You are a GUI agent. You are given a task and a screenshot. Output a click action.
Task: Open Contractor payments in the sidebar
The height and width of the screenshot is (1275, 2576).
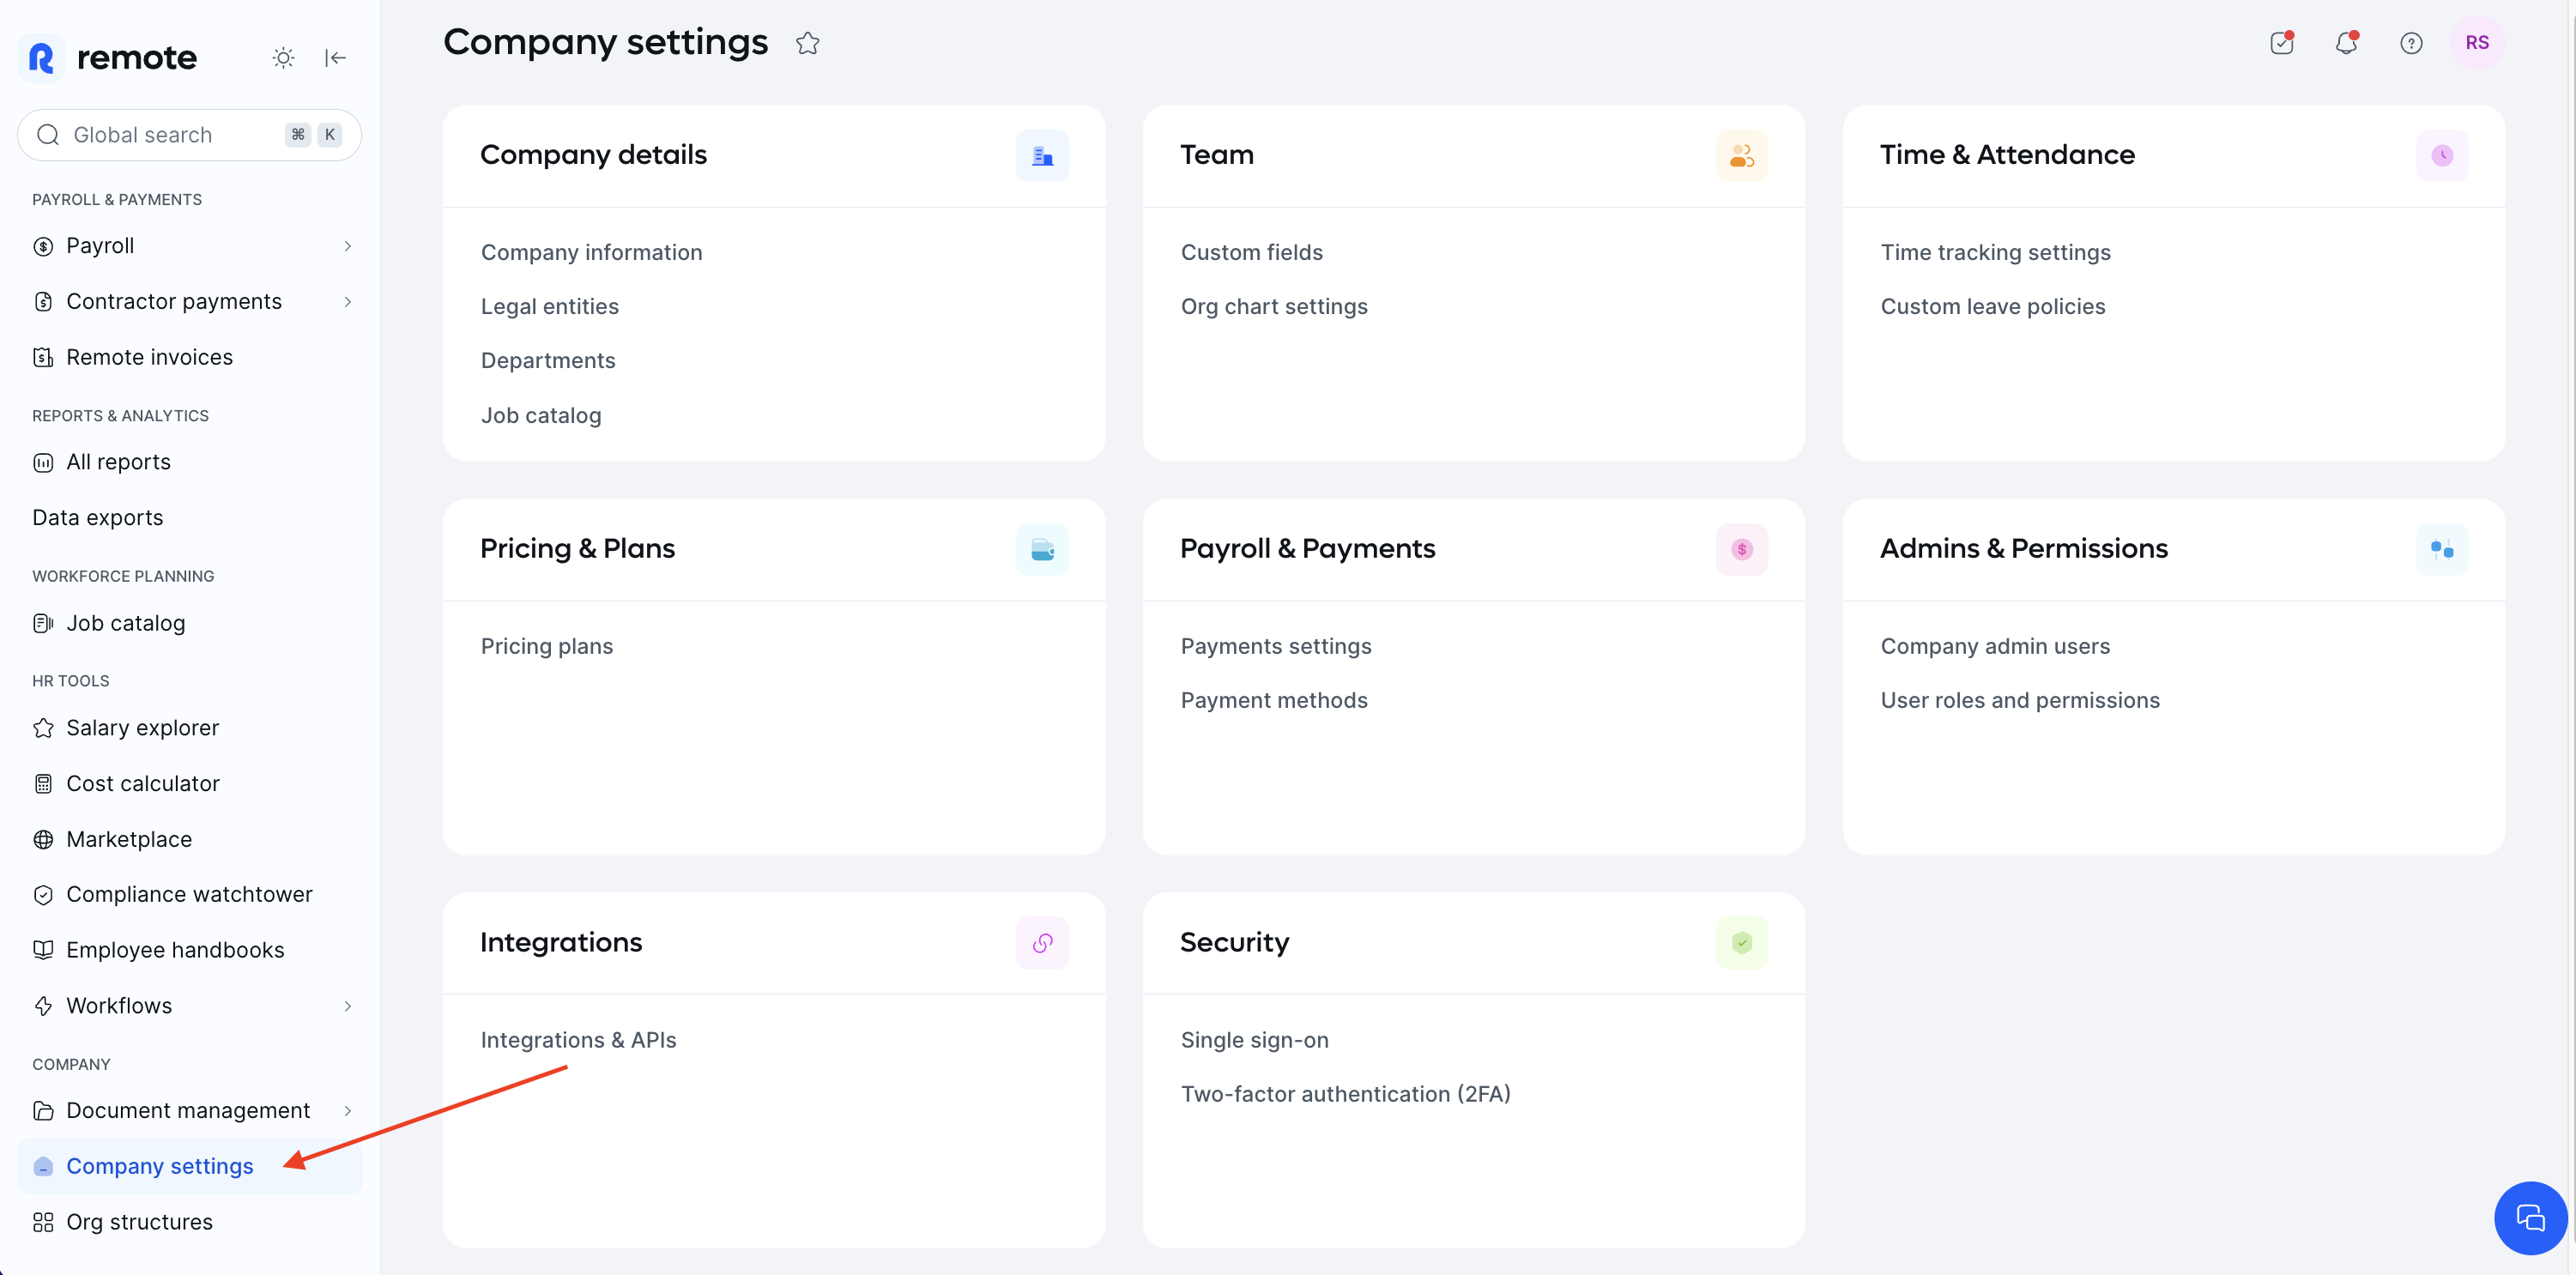point(190,302)
